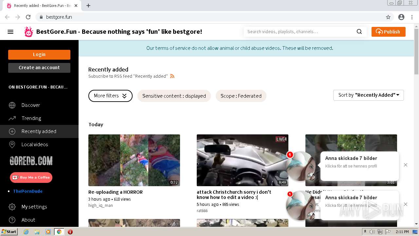This screenshot has height=236, width=419.
Task: Open the Chrome three-dot menu
Action: coord(412,17)
